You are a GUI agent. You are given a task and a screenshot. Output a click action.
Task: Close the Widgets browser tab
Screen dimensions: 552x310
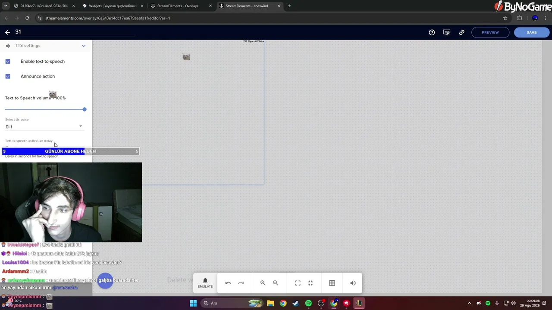click(142, 6)
